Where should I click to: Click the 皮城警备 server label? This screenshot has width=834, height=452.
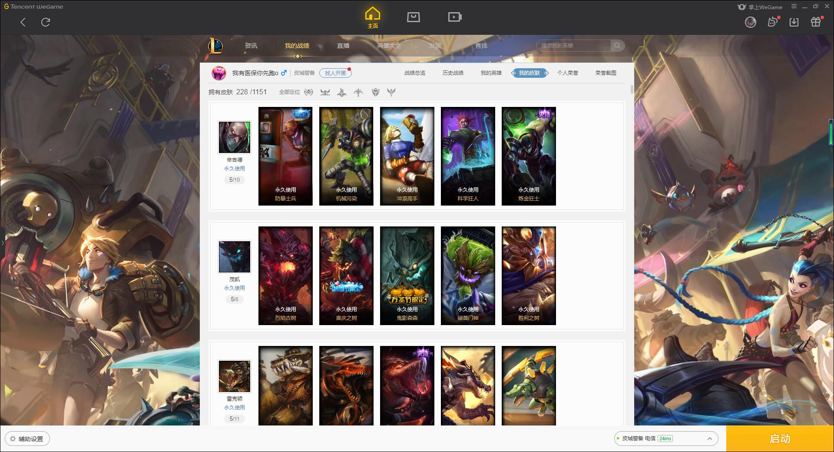[x=304, y=73]
